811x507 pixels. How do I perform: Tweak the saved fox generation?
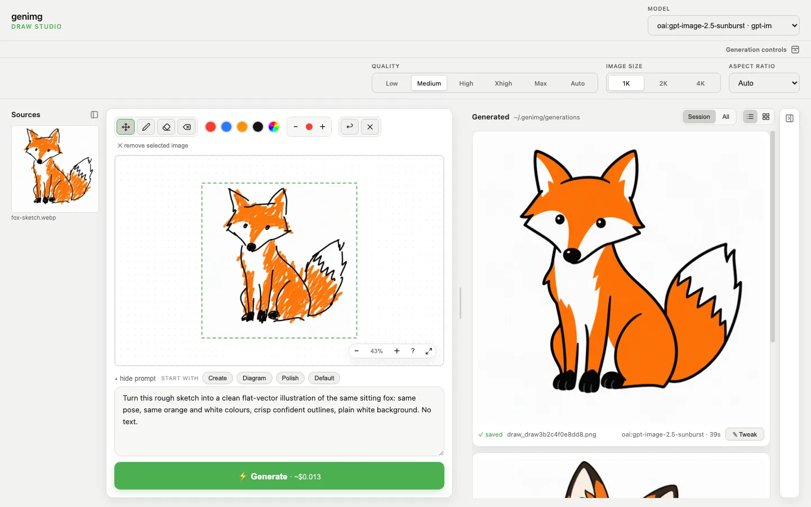click(745, 434)
